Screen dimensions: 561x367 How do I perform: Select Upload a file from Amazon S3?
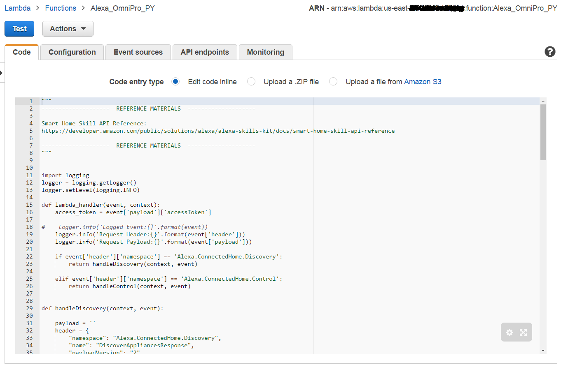pos(333,81)
